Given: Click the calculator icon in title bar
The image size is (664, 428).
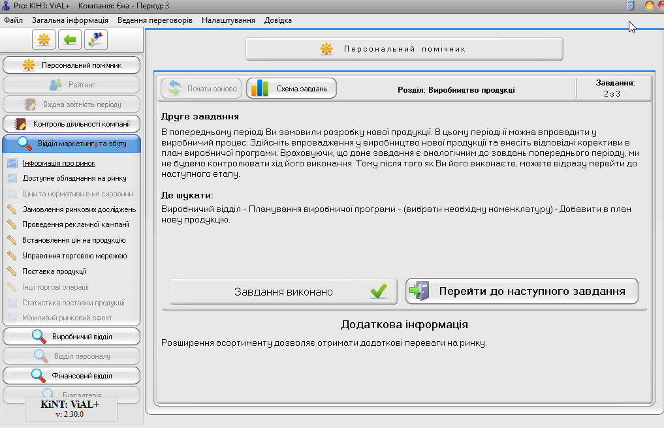Looking at the screenshot, I should 630,5.
